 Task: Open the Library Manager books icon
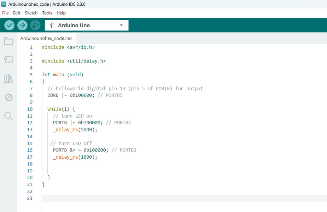(x=8, y=78)
